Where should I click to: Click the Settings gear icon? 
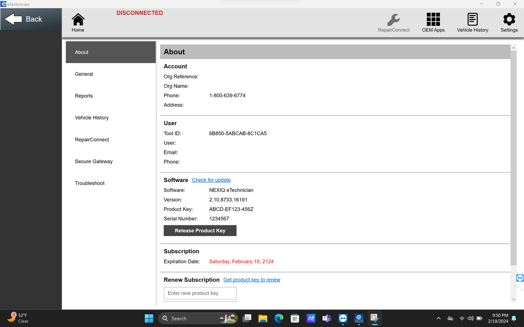click(x=509, y=20)
